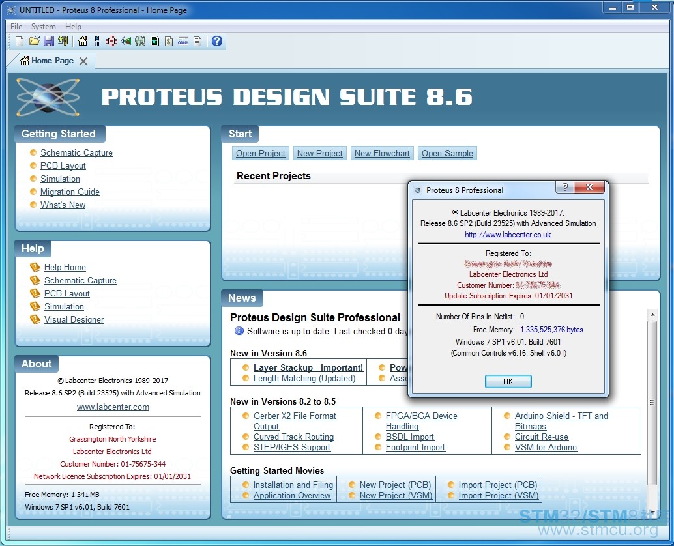The height and width of the screenshot is (546, 674).
Task: Open Simulation in Help panel
Action: 64,307
